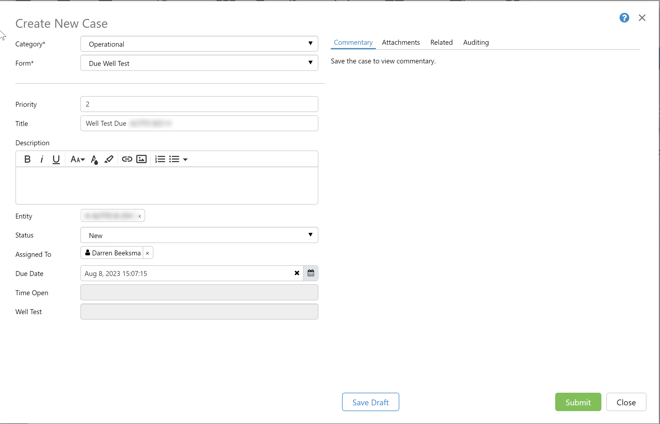Open the font size menu
The height and width of the screenshot is (424, 660).
point(78,159)
